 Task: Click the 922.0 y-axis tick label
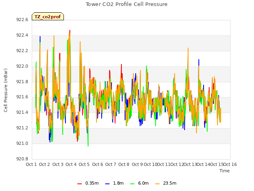tap(22, 66)
